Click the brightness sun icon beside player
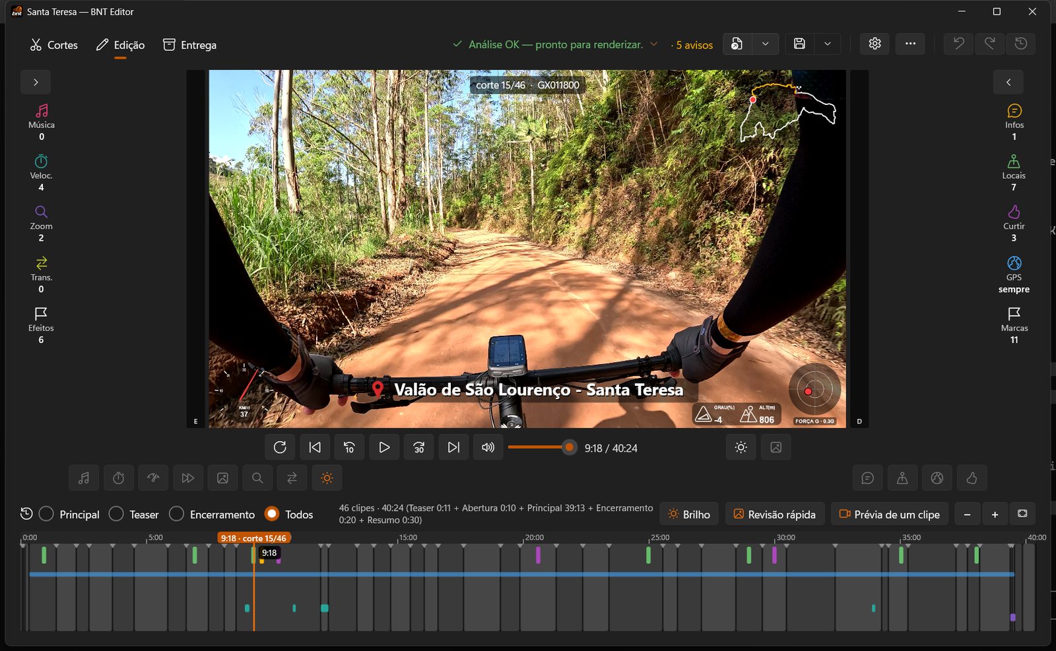This screenshot has width=1056, height=651. [x=741, y=447]
